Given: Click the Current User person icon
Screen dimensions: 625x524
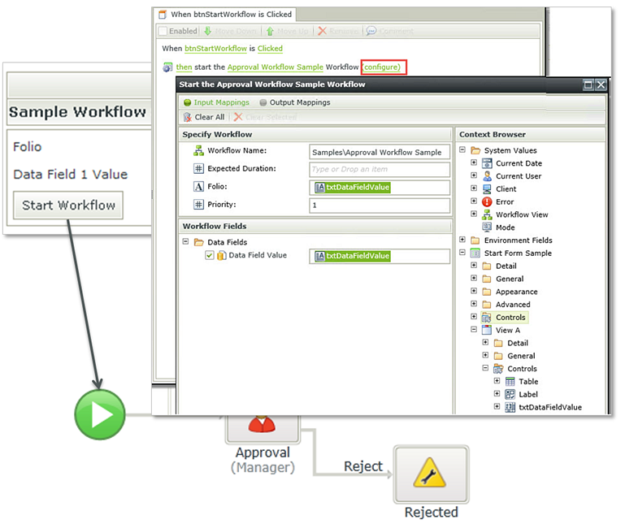Looking at the screenshot, I should [x=487, y=176].
